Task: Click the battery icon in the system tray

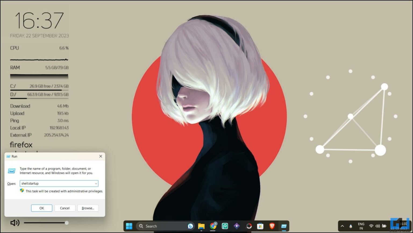Action: [x=384, y=226]
